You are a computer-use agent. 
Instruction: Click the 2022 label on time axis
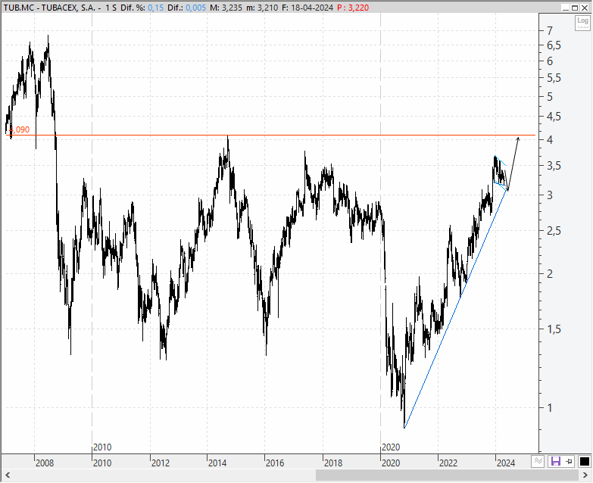pos(448,463)
